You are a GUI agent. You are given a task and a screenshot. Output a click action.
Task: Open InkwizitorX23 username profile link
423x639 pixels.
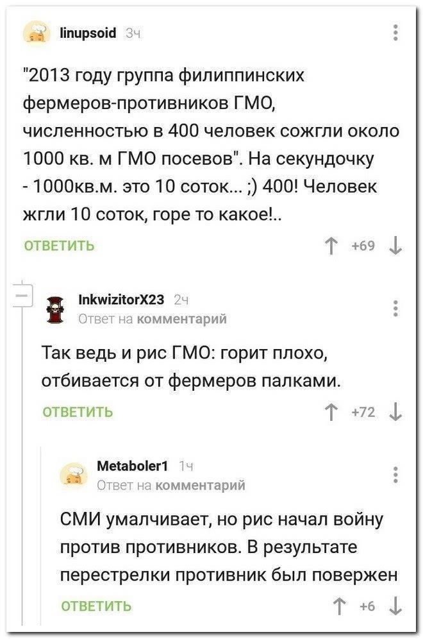[x=119, y=300]
